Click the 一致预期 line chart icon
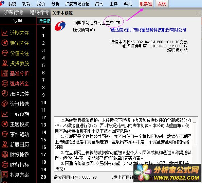The width and height of the screenshot is (202, 183). click(x=5, y=114)
